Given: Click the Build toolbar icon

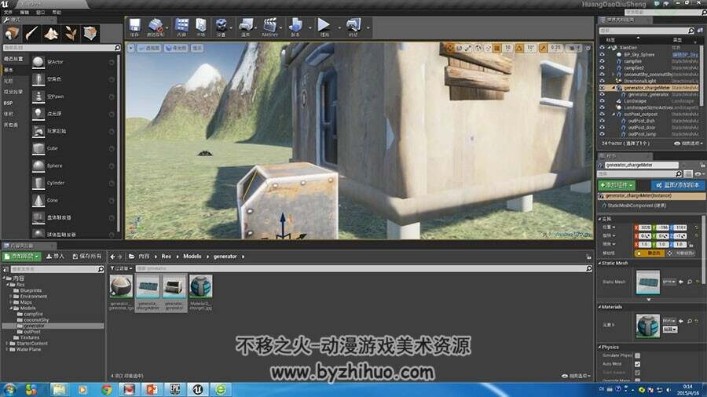Looking at the screenshot, I should pos(295,27).
